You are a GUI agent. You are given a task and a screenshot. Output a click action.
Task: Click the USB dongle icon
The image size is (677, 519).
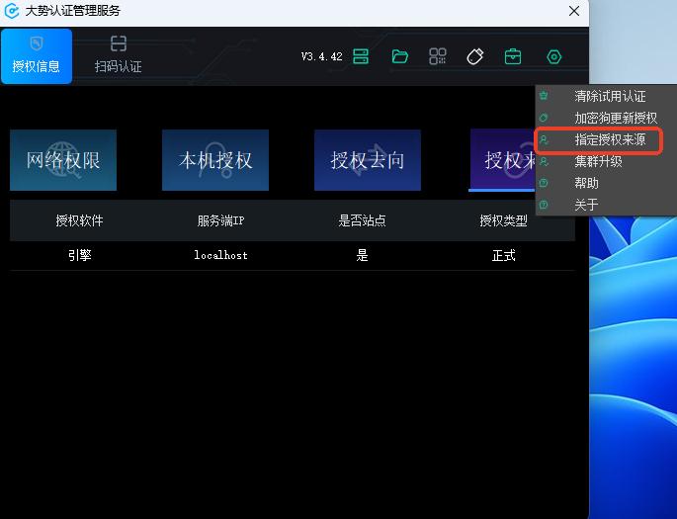point(475,56)
